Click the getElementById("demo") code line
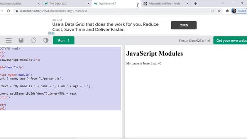The width and height of the screenshot is (247, 139). click(38, 93)
